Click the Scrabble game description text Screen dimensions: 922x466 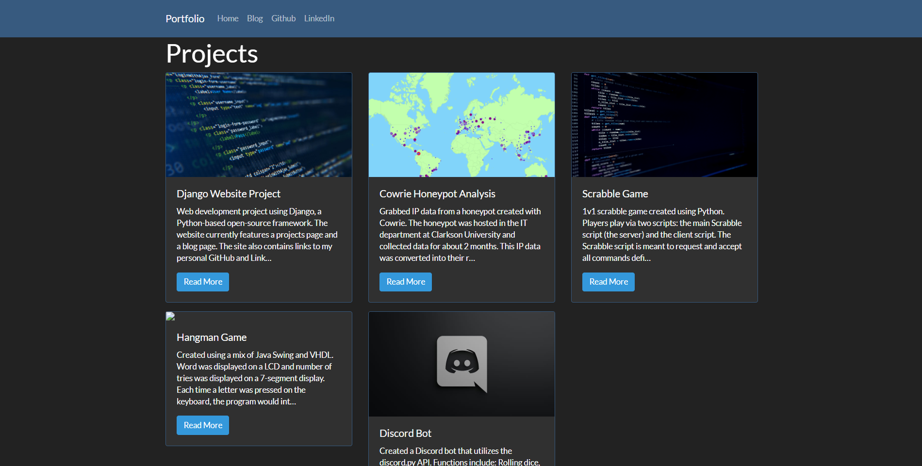(x=662, y=235)
